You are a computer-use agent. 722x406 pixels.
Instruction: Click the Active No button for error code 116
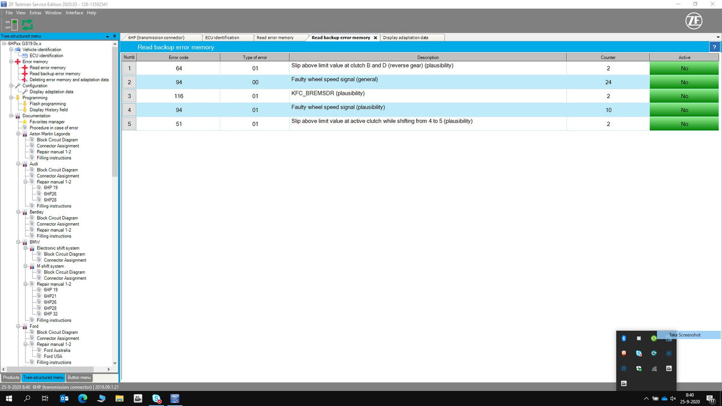pos(684,96)
